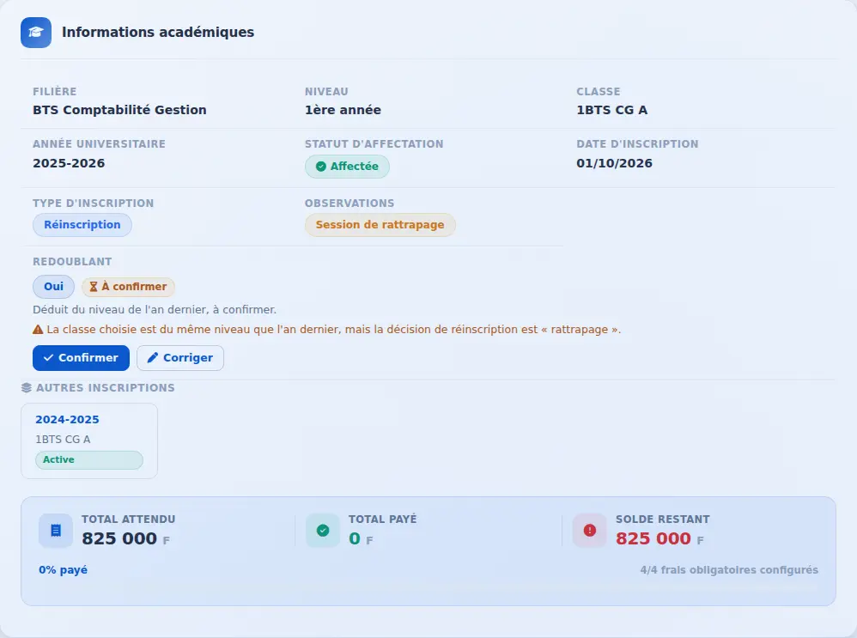Click the graduation cap icon in header
857x638 pixels.
point(36,33)
